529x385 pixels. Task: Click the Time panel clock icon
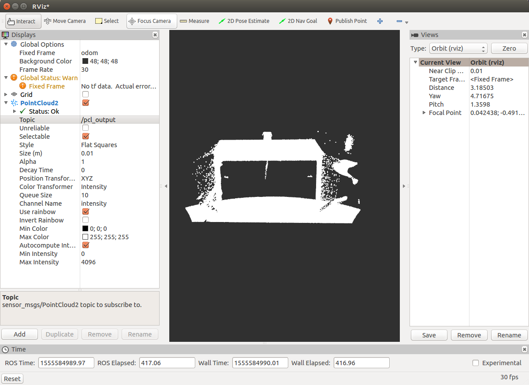click(6, 349)
